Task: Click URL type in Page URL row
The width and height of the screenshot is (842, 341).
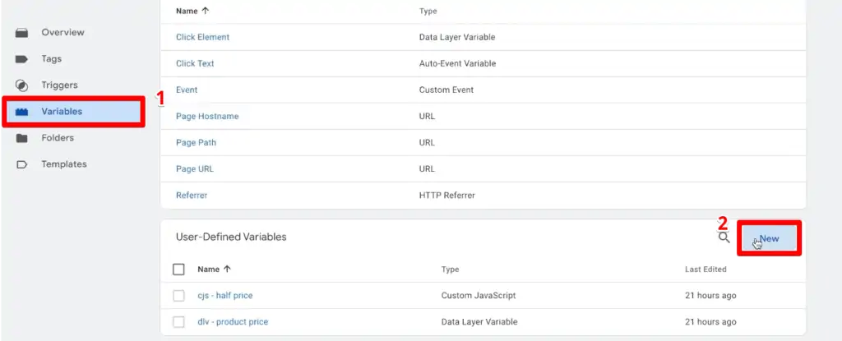Action: click(x=427, y=168)
